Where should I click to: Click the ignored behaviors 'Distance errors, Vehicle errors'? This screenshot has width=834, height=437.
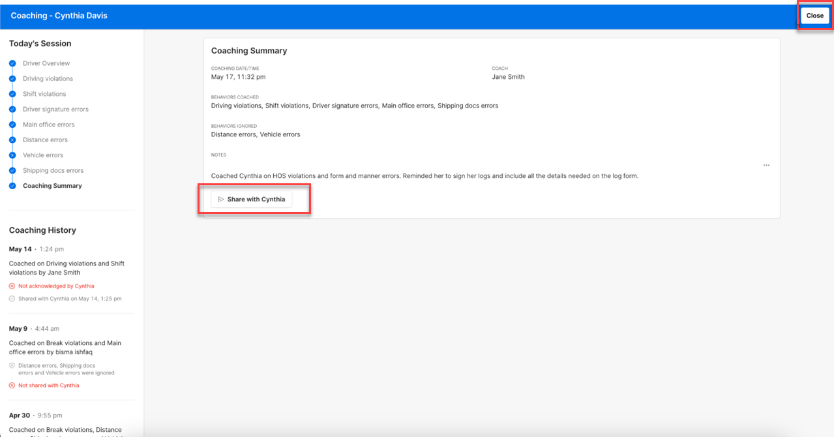256,135
